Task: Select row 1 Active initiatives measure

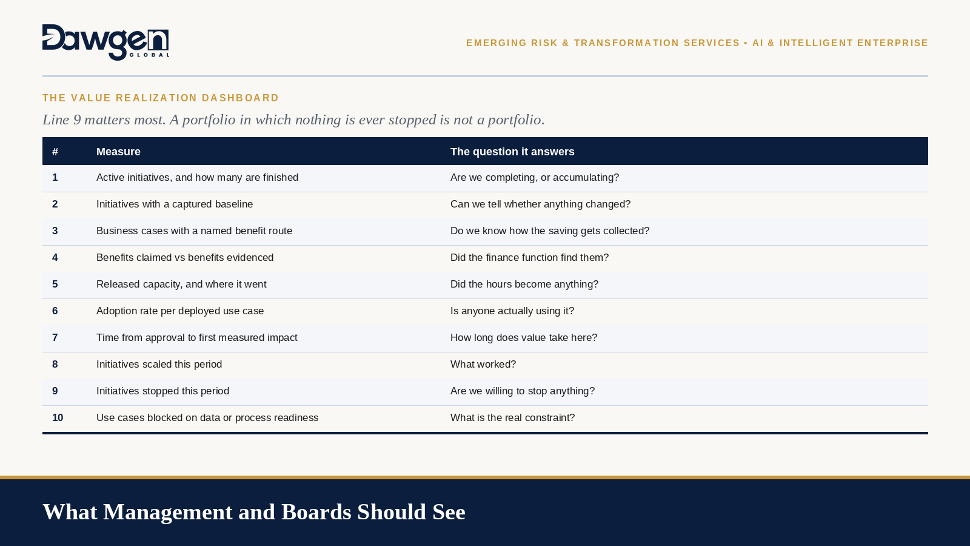Action: pos(197,177)
